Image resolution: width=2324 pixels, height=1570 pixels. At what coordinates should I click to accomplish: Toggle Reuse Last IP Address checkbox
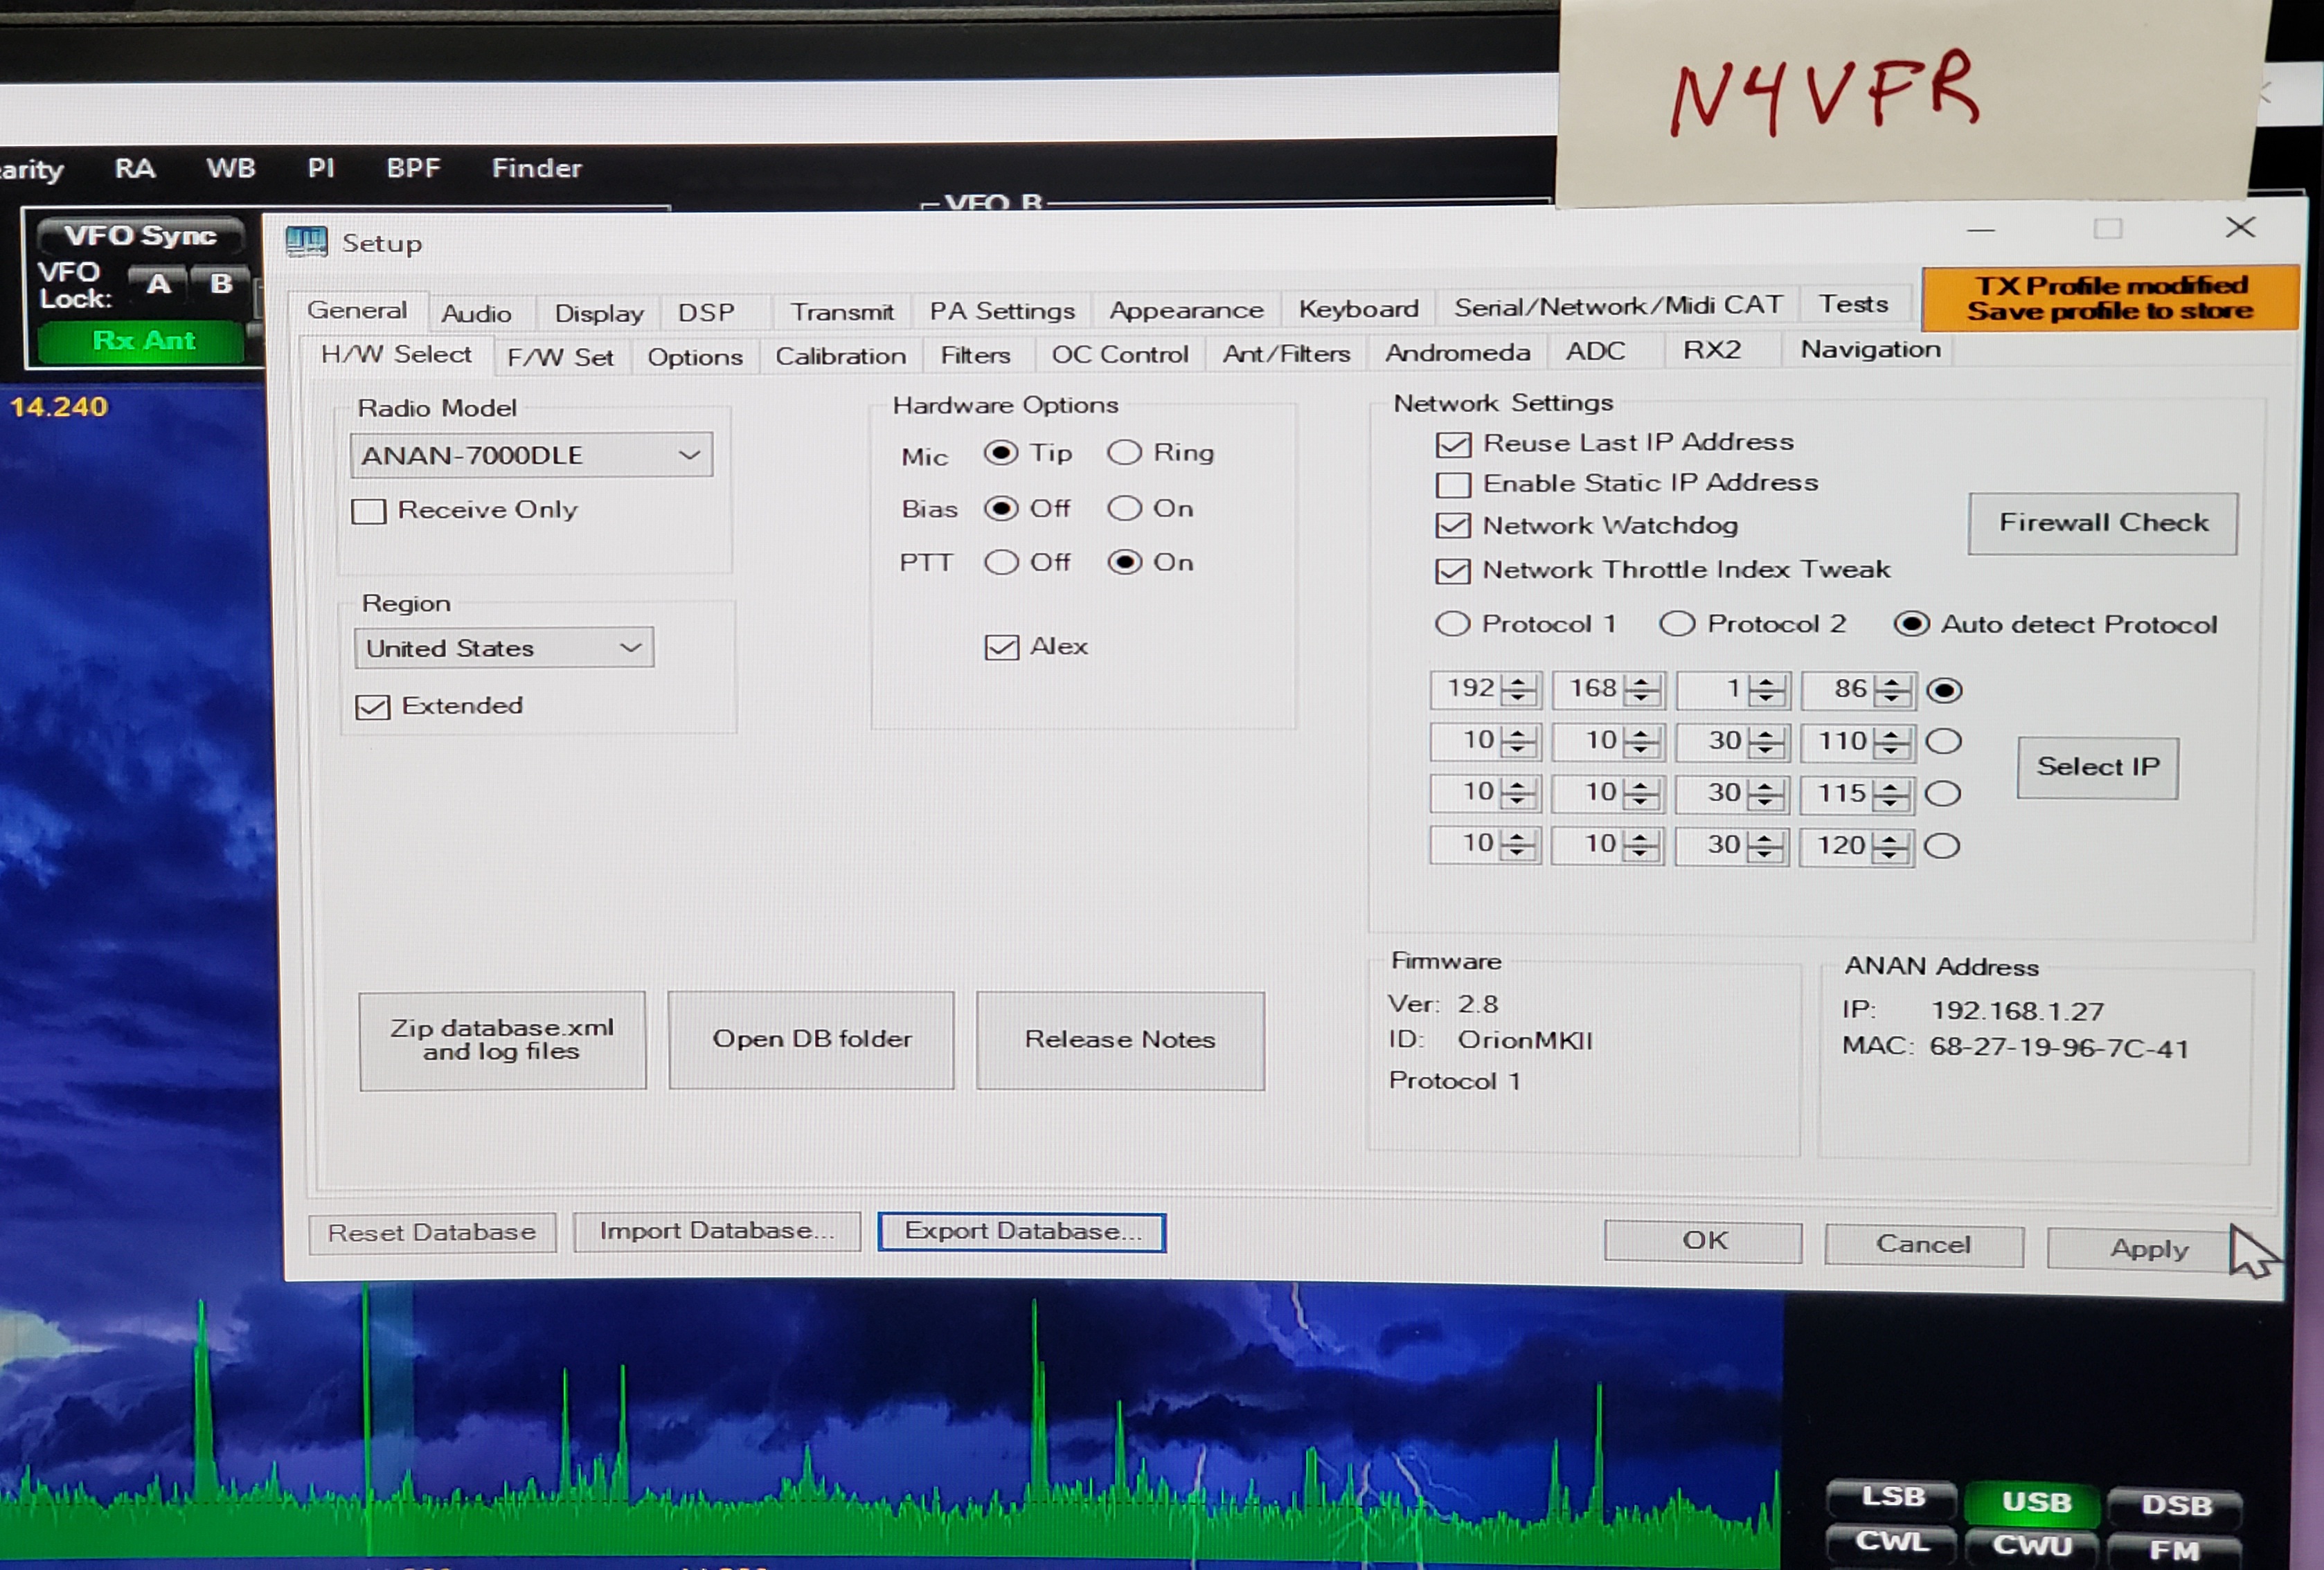coord(1453,444)
